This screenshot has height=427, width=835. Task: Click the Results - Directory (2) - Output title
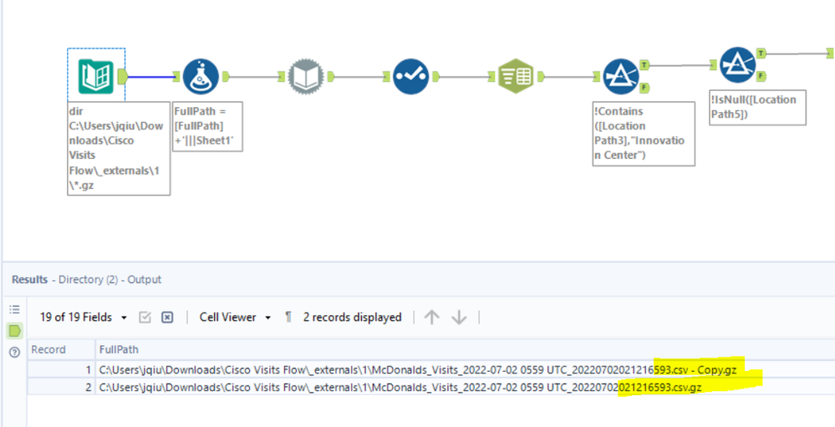[x=86, y=280]
